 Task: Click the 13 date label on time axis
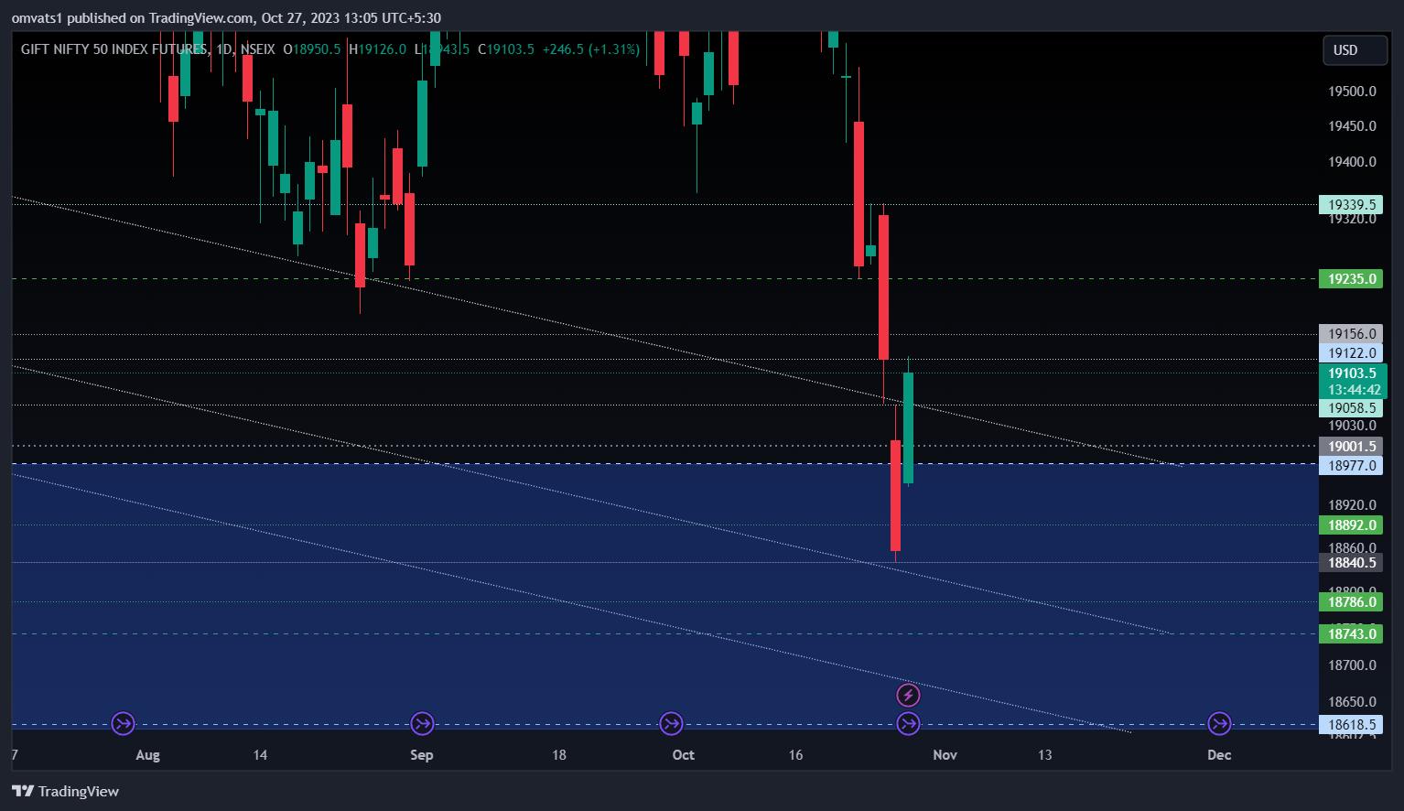[1045, 755]
